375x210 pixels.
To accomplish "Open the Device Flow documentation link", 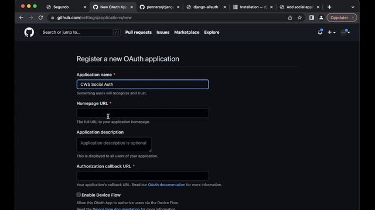I will tap(116, 209).
